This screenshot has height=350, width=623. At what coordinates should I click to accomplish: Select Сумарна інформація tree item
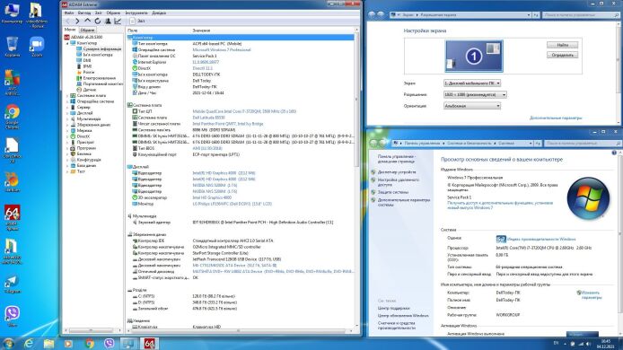101,48
